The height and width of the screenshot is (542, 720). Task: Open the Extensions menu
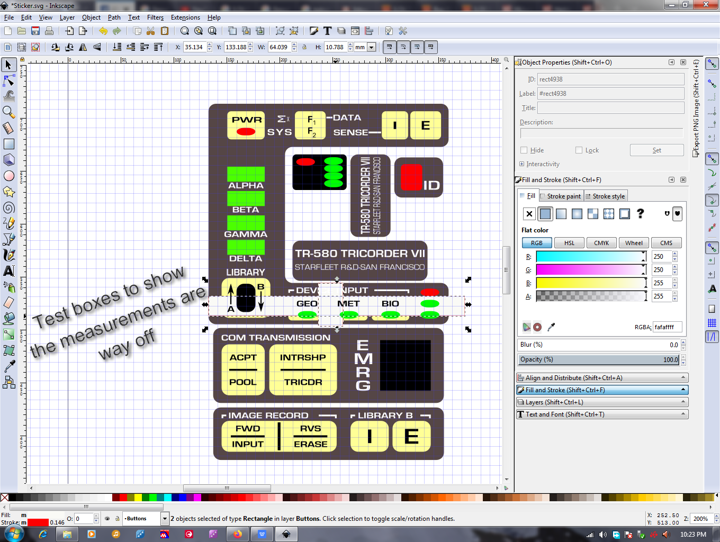(185, 17)
